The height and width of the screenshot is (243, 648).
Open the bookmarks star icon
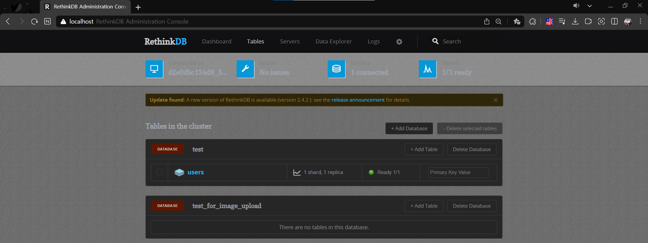tap(517, 21)
